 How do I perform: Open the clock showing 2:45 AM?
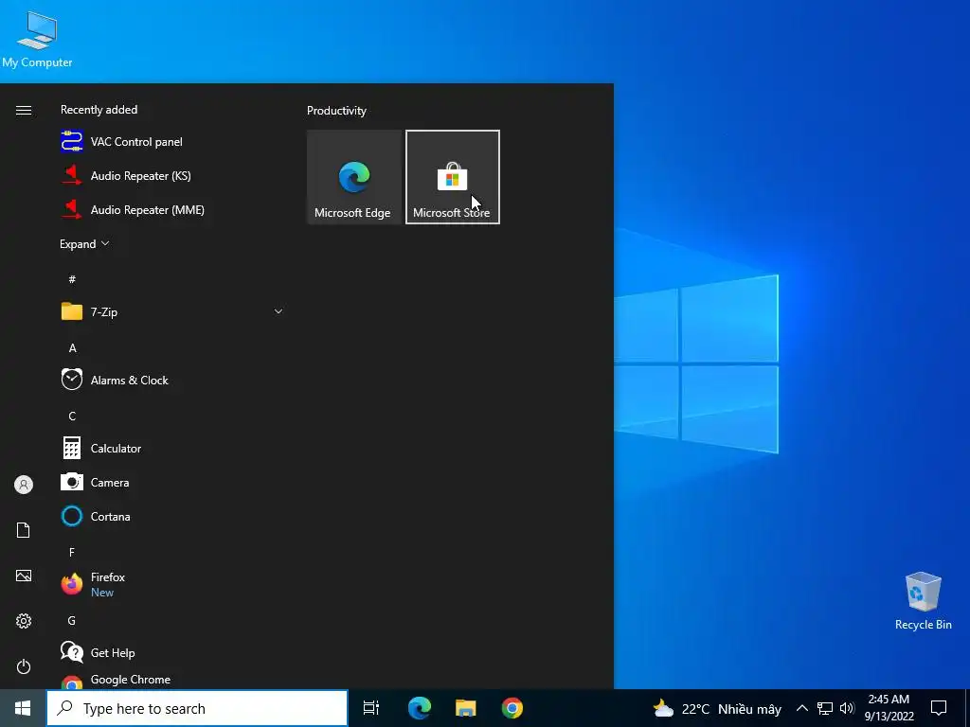point(889,708)
